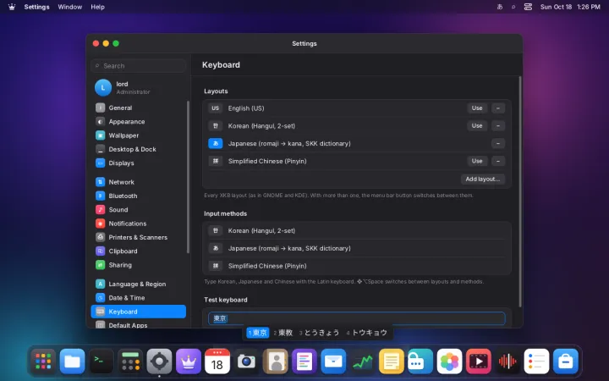Click the blue Japanese layout icon in Layouts
The height and width of the screenshot is (381, 609).
coord(216,143)
